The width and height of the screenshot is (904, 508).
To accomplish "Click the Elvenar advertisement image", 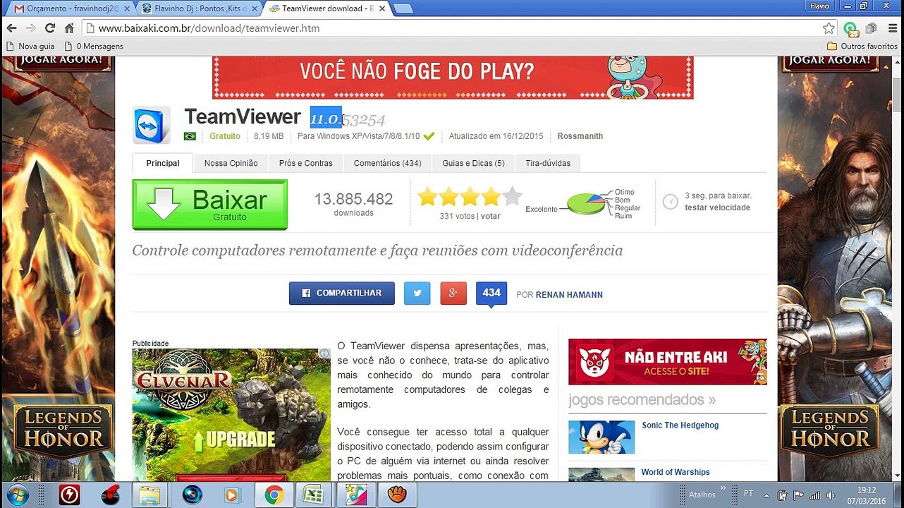I will click(231, 415).
